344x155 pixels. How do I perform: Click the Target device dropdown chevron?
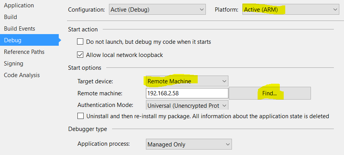pos(224,81)
